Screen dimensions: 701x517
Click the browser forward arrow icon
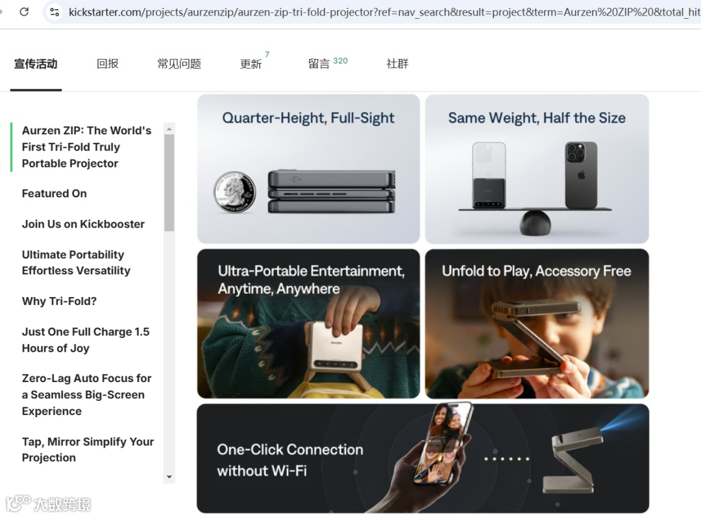(x=1, y=12)
